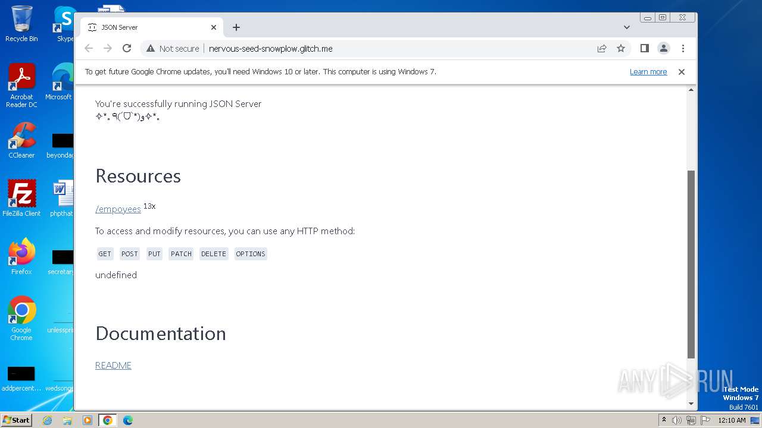Open the Windows Start button

[16, 420]
